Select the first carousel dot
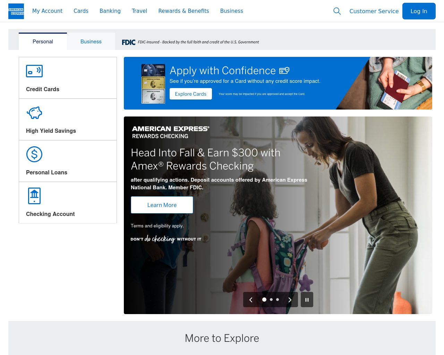The height and width of the screenshot is (355, 444). 264,300
